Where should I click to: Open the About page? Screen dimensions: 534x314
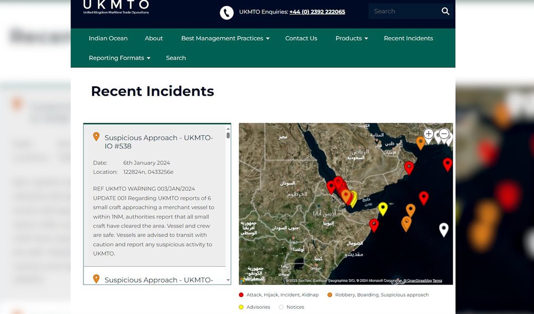click(153, 38)
